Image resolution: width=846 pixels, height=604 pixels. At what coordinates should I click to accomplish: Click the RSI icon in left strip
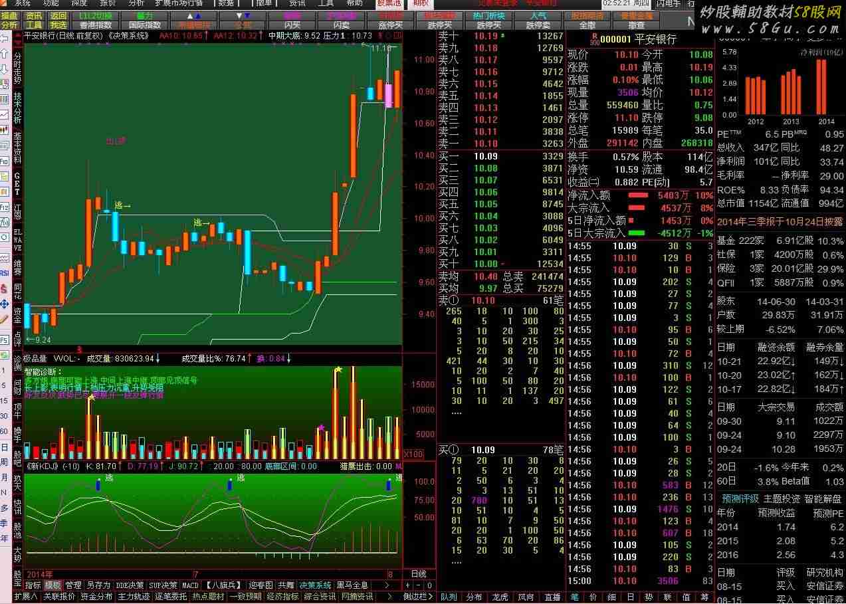[4, 273]
